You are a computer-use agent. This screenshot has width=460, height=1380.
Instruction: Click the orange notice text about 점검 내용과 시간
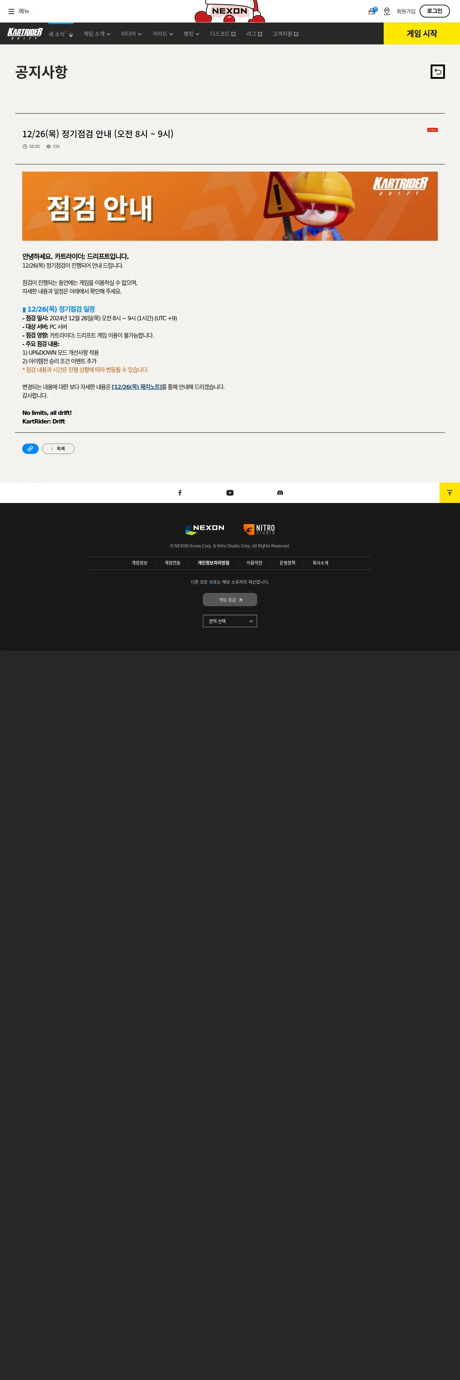point(85,370)
